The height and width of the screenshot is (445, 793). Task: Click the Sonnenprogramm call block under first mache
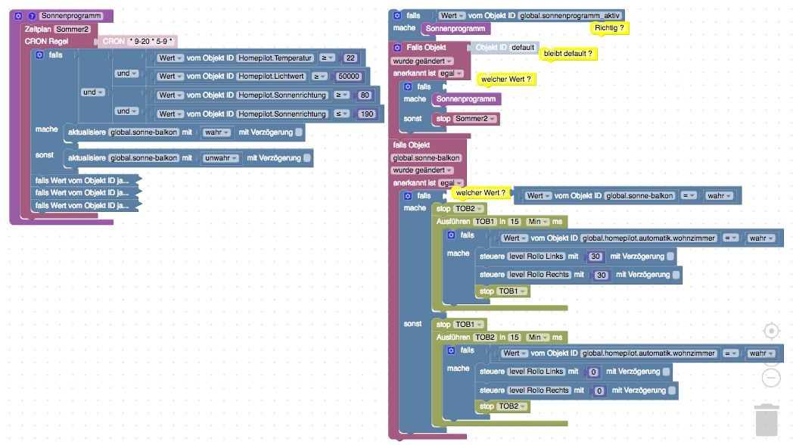456,29
